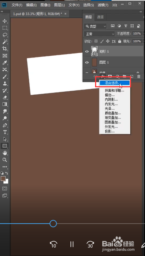Select the Magic Wand tool
This screenshot has height=256, width=145.
[x=5, y=42]
